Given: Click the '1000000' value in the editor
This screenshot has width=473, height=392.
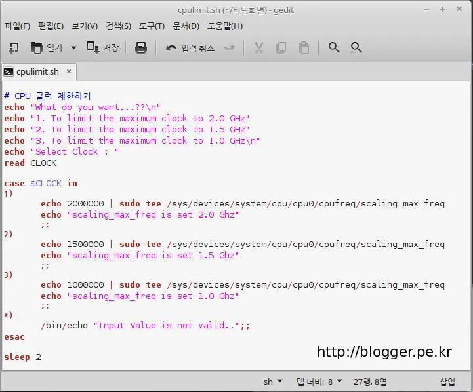Looking at the screenshot, I should point(85,285).
